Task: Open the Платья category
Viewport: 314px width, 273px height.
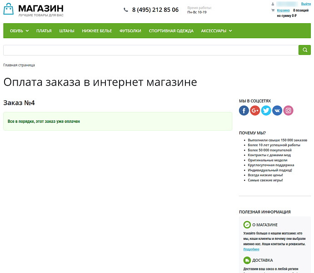Action: click(44, 31)
